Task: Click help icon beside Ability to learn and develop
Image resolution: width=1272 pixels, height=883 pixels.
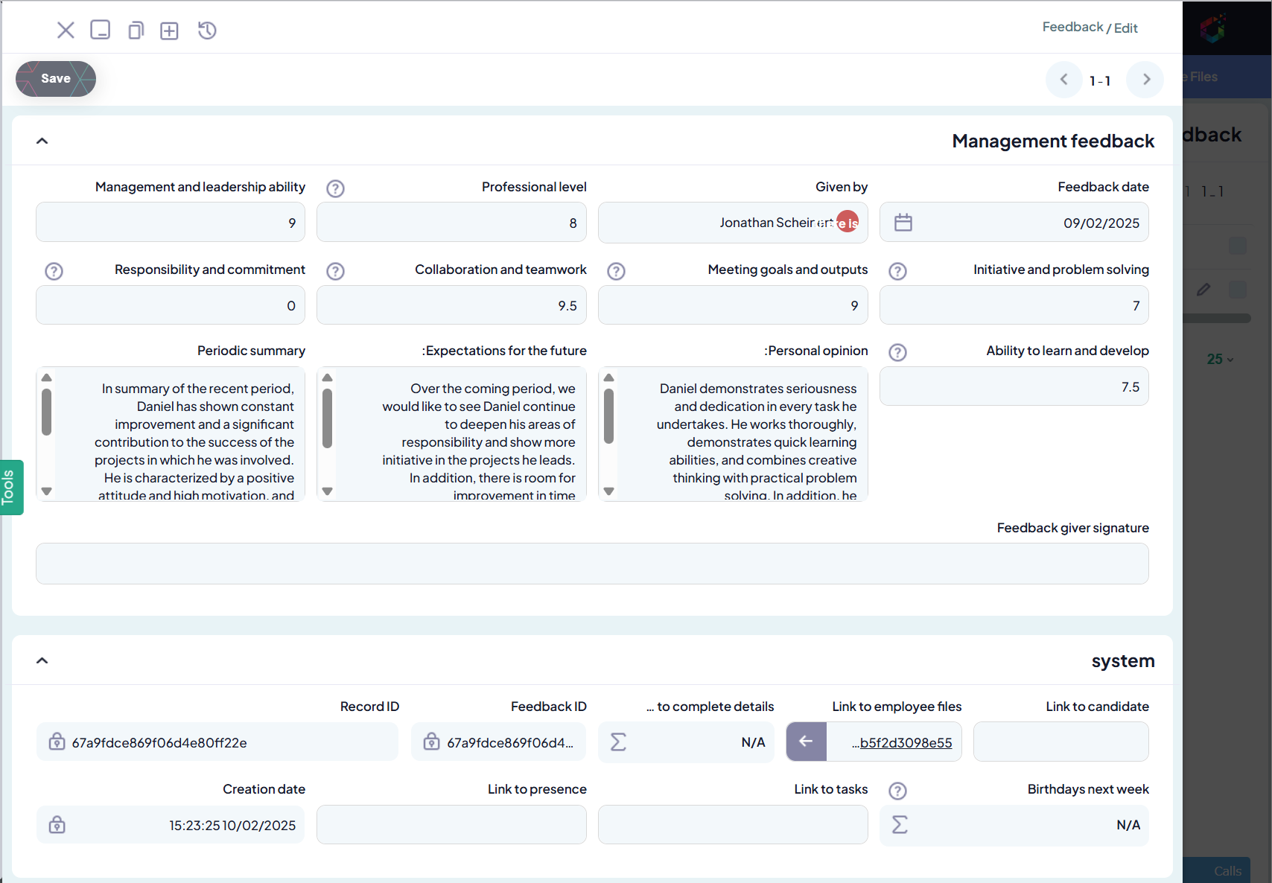Action: pos(898,352)
